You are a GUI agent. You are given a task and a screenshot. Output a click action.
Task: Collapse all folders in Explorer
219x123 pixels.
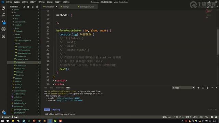[37, 7]
